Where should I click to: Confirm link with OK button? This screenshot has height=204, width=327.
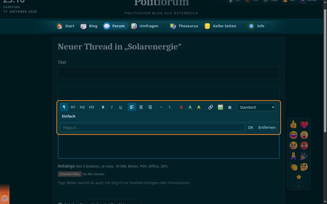coord(251,127)
